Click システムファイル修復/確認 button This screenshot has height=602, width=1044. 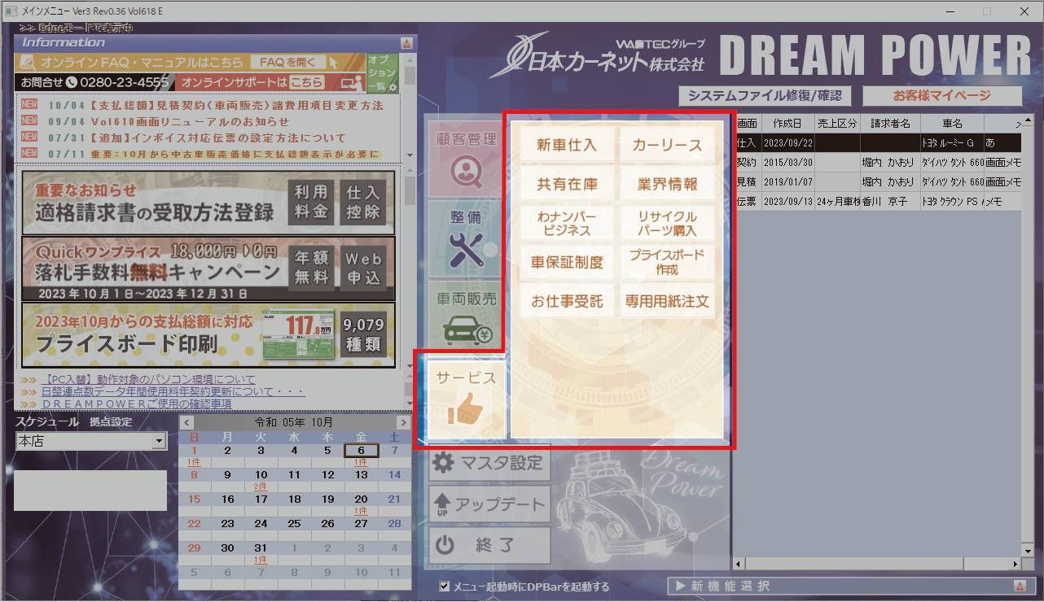coord(764,95)
